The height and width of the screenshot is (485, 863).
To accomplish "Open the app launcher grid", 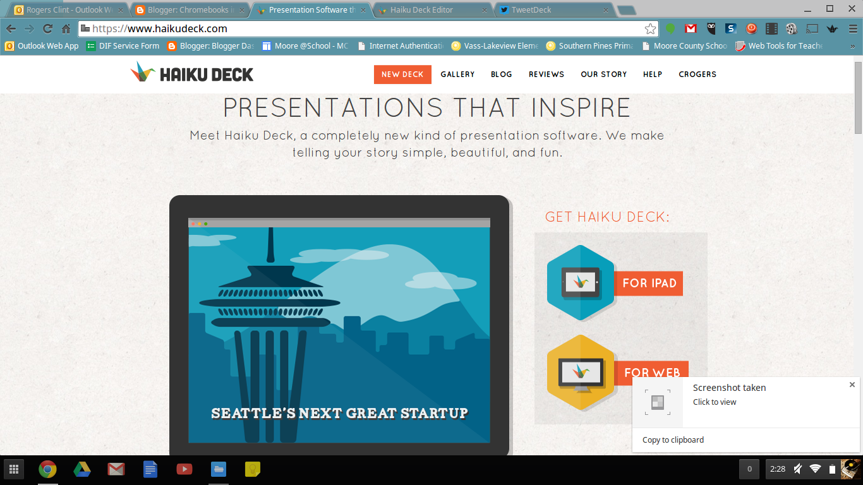I will point(13,469).
